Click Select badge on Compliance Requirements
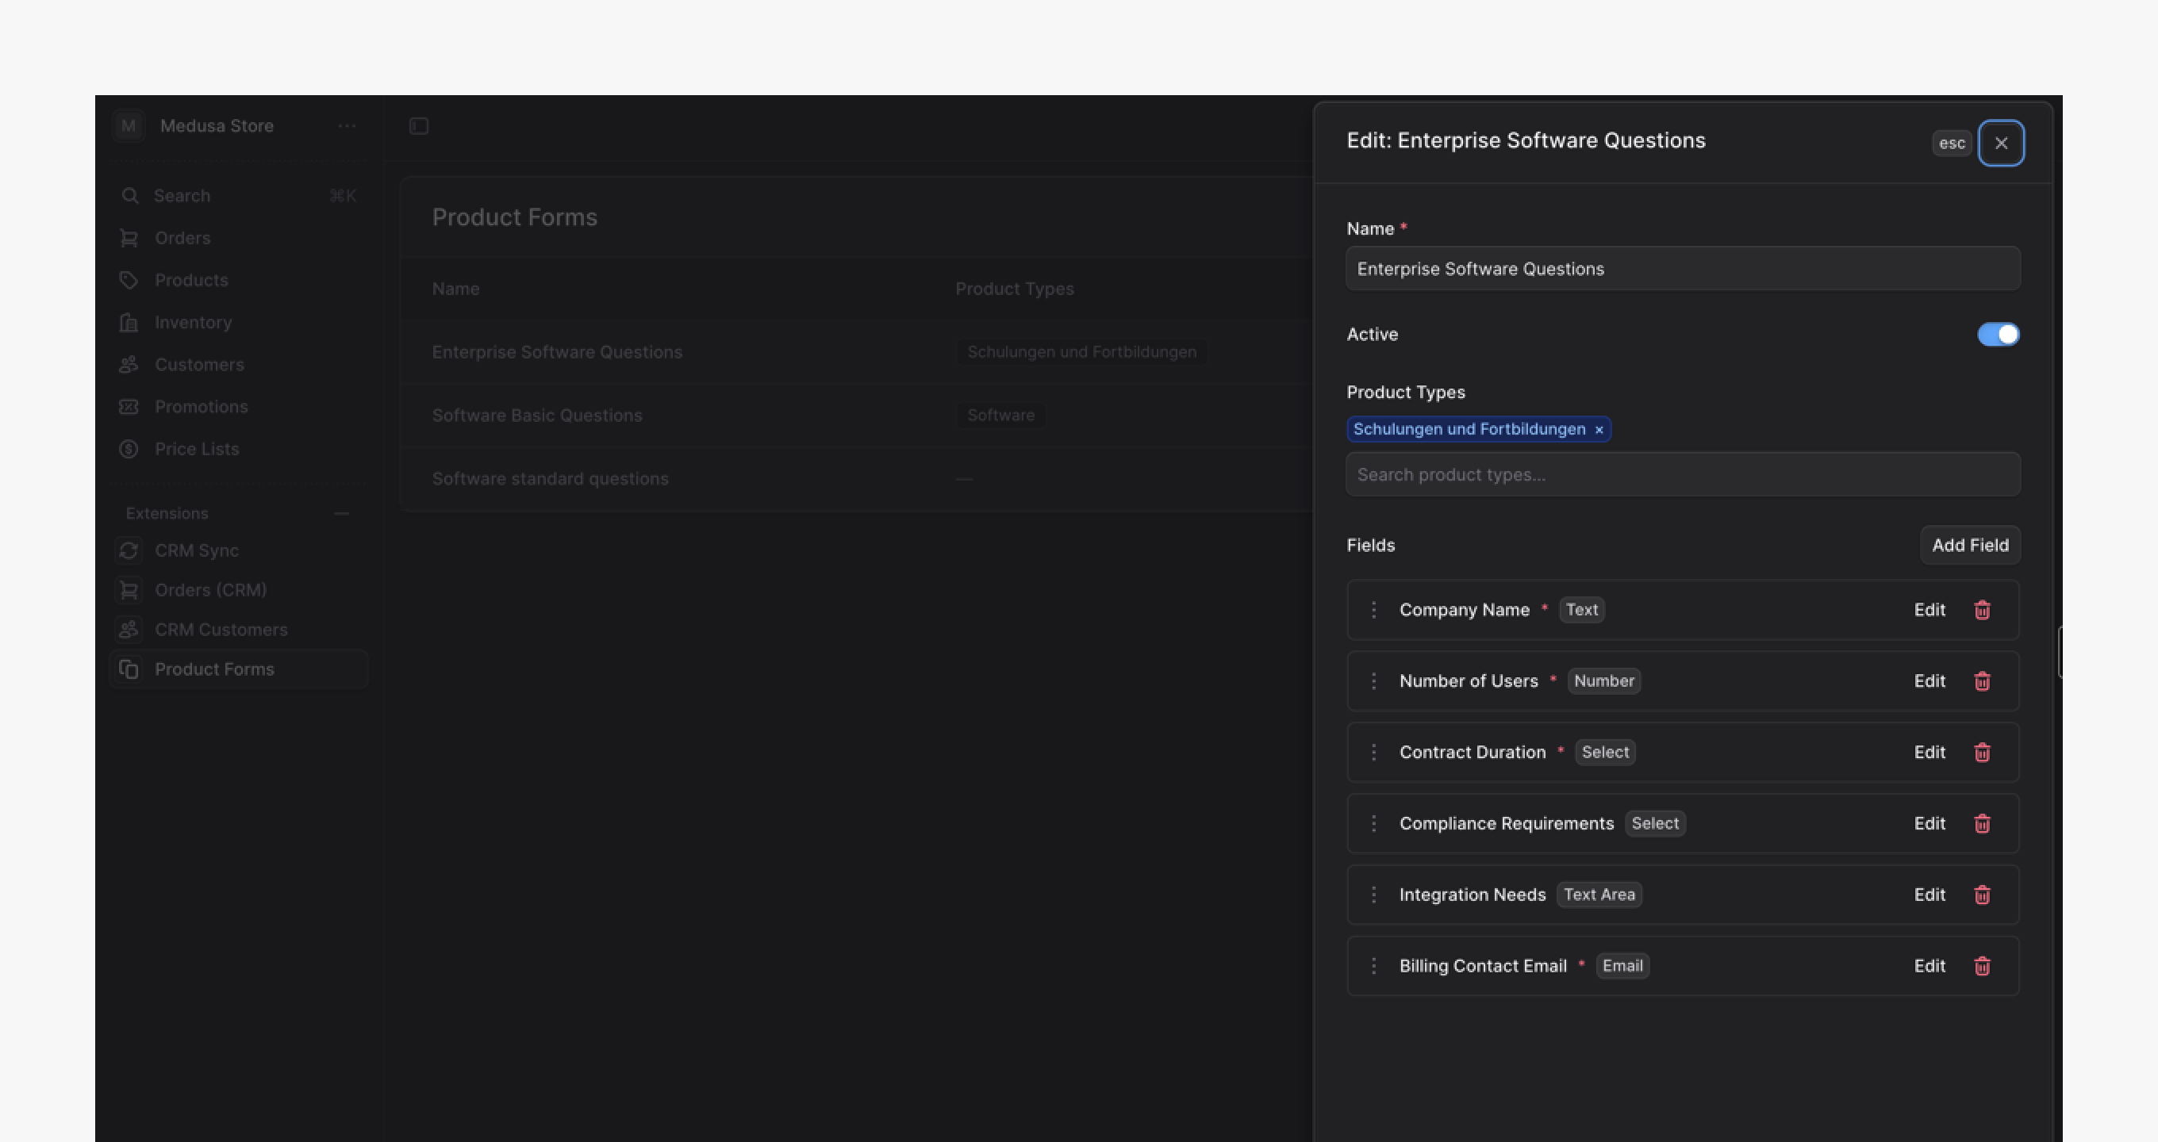Screen dimensions: 2158x1142 click(1654, 823)
